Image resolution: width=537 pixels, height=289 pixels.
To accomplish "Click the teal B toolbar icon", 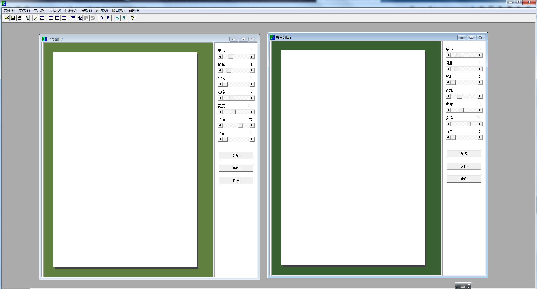I will click(x=124, y=18).
